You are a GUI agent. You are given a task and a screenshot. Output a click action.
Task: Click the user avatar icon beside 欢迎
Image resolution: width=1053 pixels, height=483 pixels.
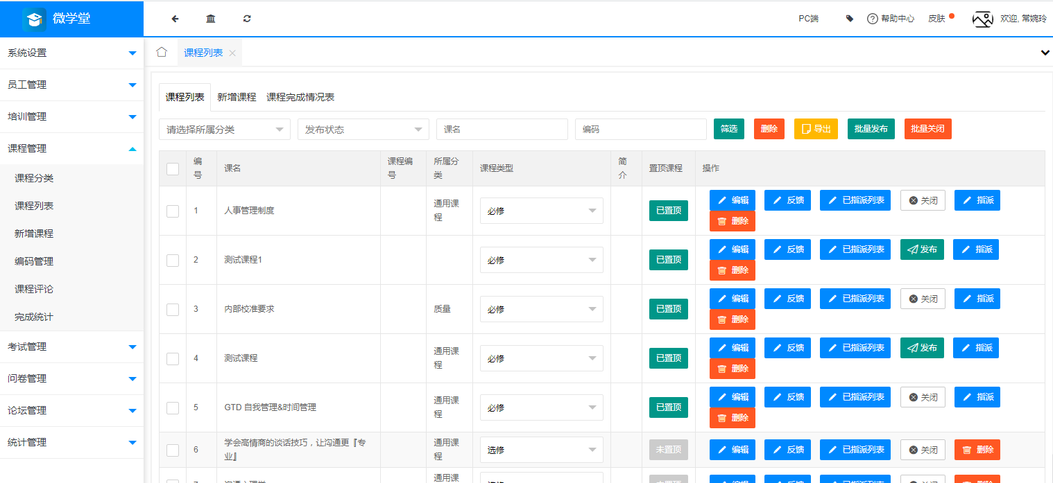983,19
